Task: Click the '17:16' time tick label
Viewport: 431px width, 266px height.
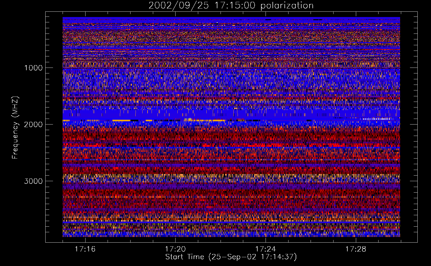Action: tap(85, 249)
